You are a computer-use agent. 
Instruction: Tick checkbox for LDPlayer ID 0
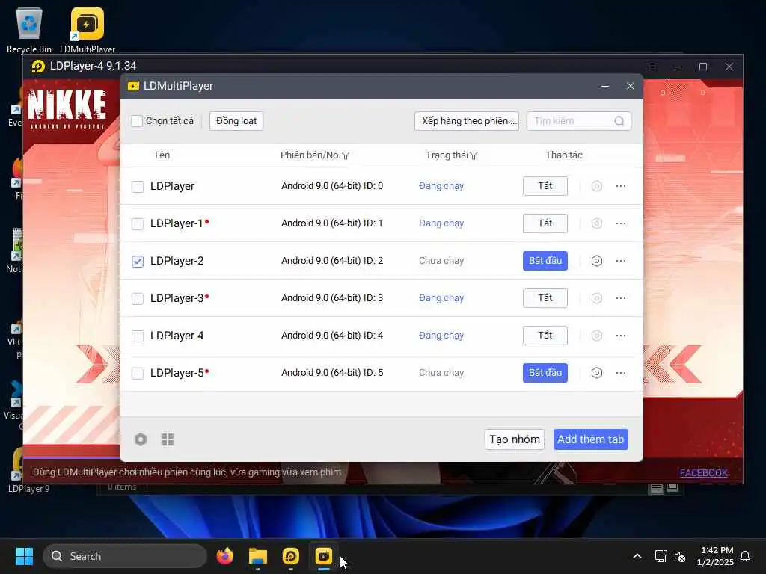[138, 186]
